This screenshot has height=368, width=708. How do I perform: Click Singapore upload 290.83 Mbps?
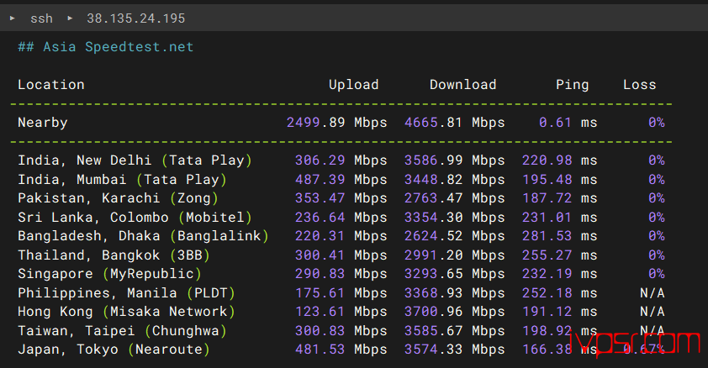coord(341,274)
